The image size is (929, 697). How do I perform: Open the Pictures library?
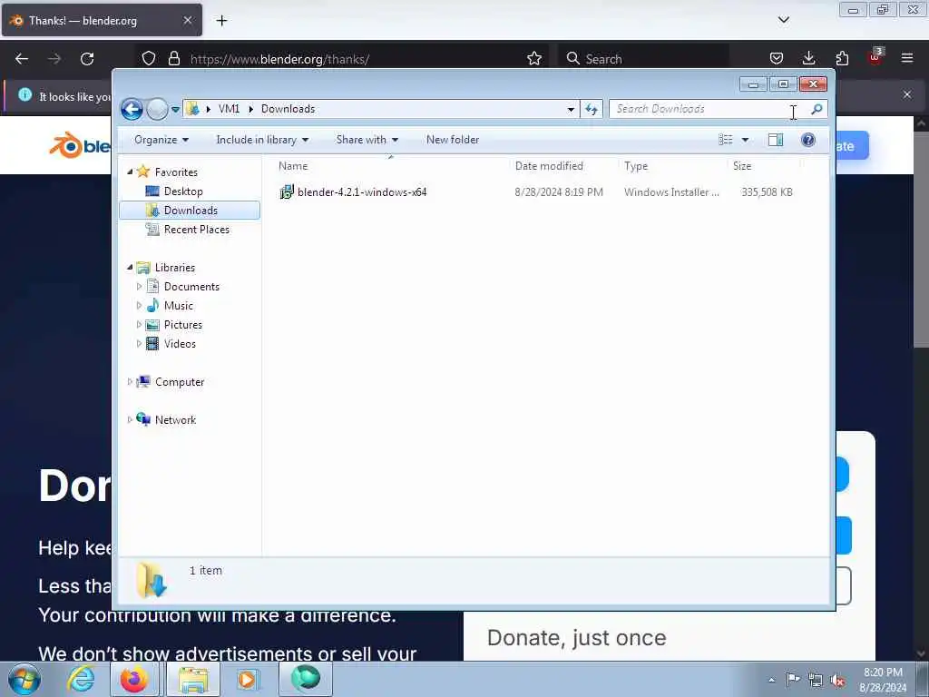[183, 324]
